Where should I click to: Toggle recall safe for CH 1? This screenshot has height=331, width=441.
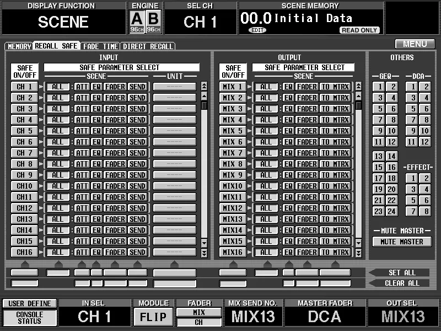coord(24,87)
